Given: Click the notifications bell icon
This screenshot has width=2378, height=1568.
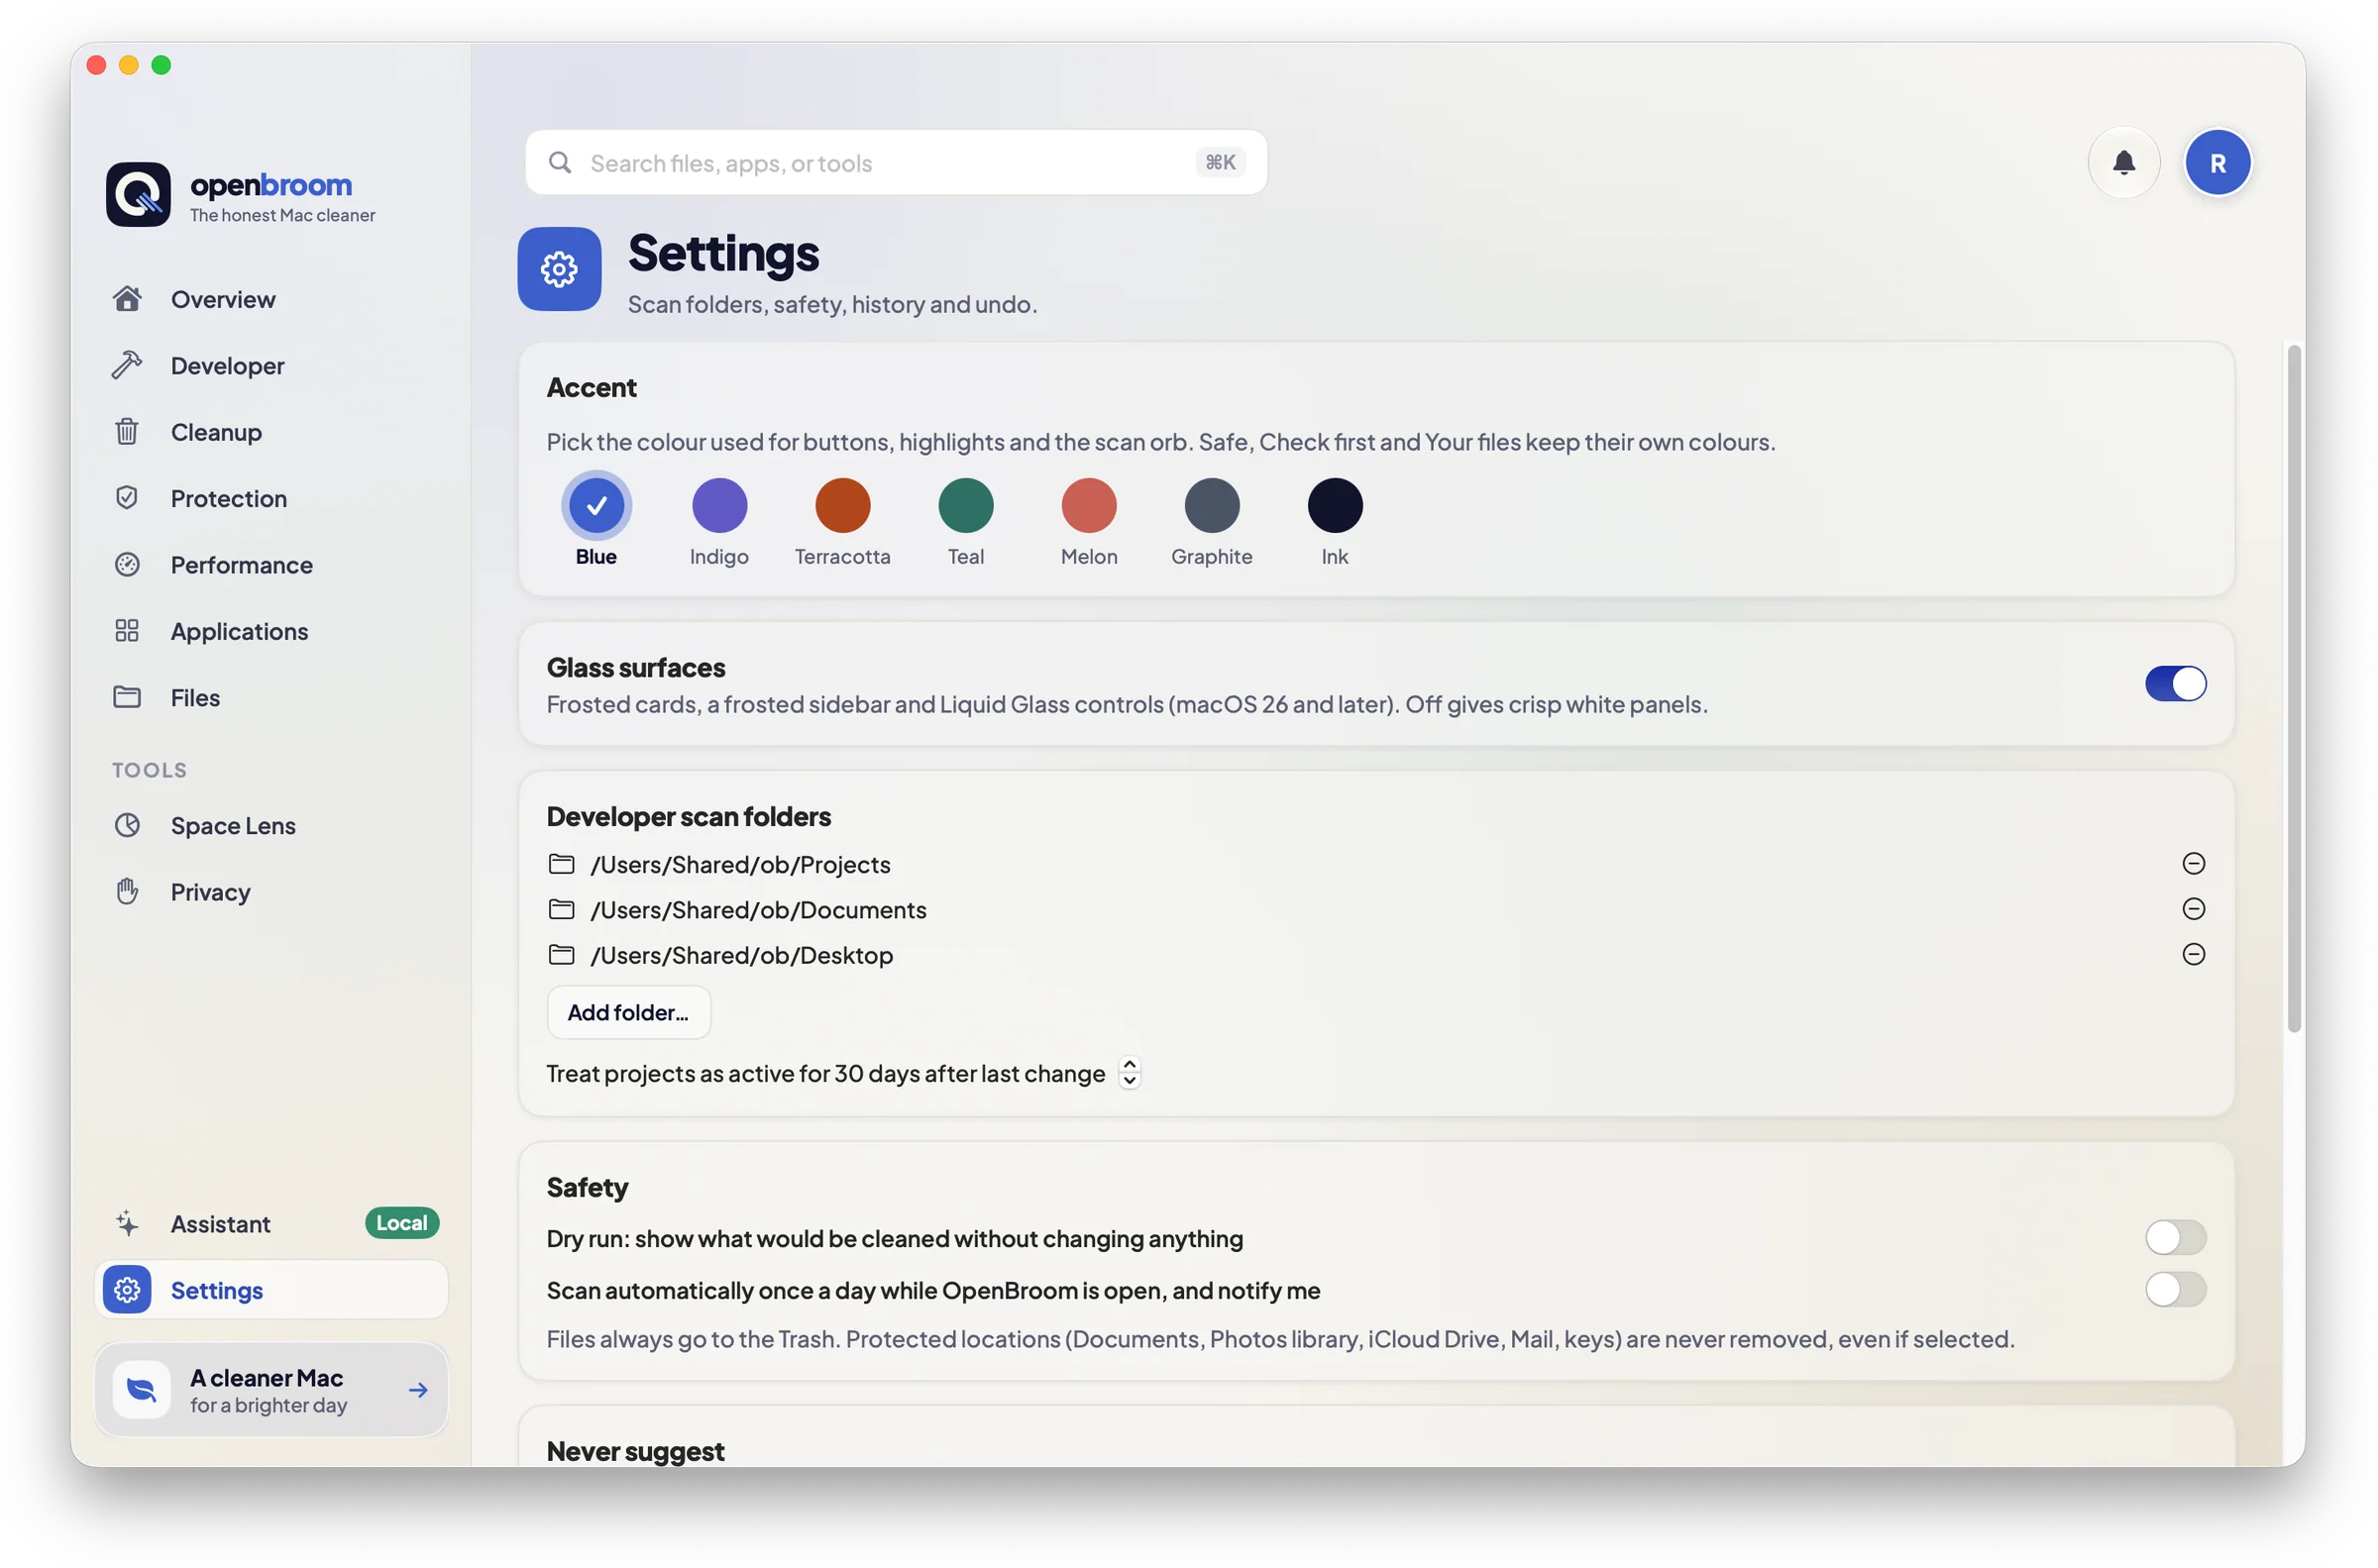Looking at the screenshot, I should pos(2123,162).
